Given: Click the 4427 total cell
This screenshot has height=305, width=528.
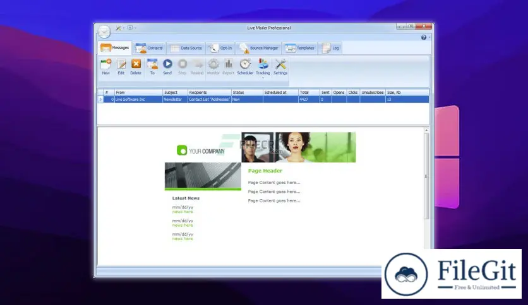Looking at the screenshot, I should coord(309,100).
